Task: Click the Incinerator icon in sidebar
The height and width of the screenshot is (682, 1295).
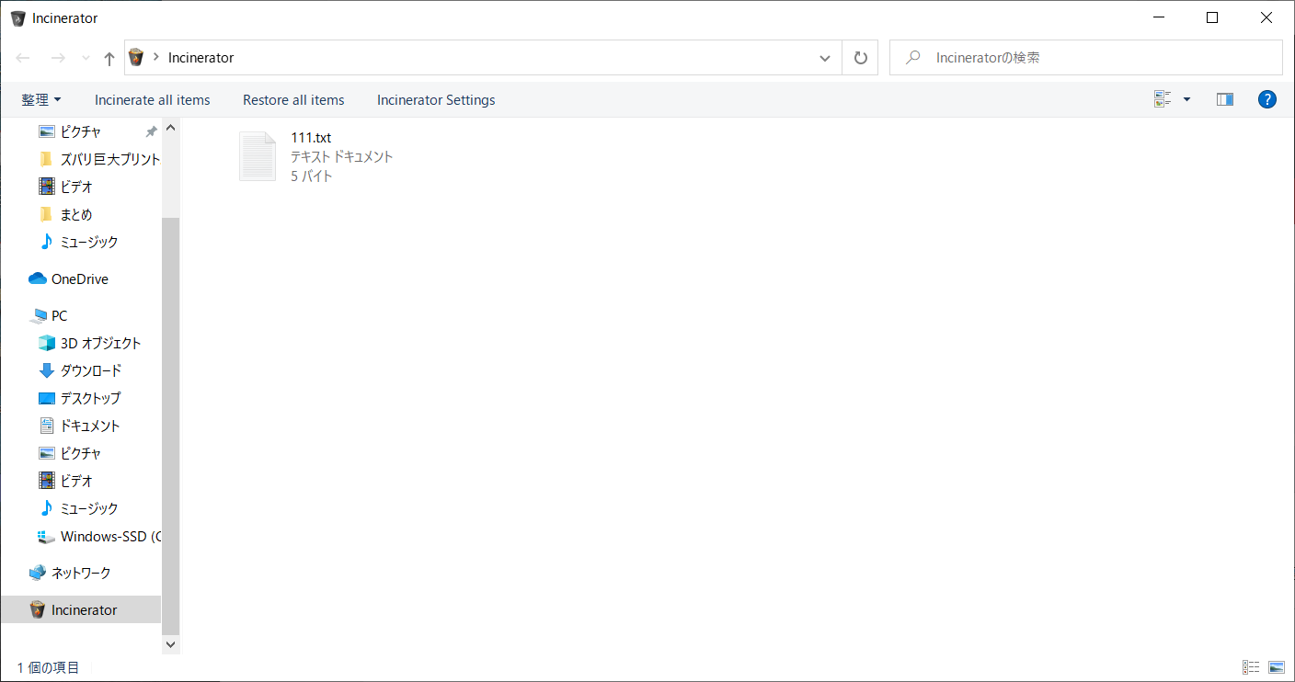Action: tap(37, 609)
